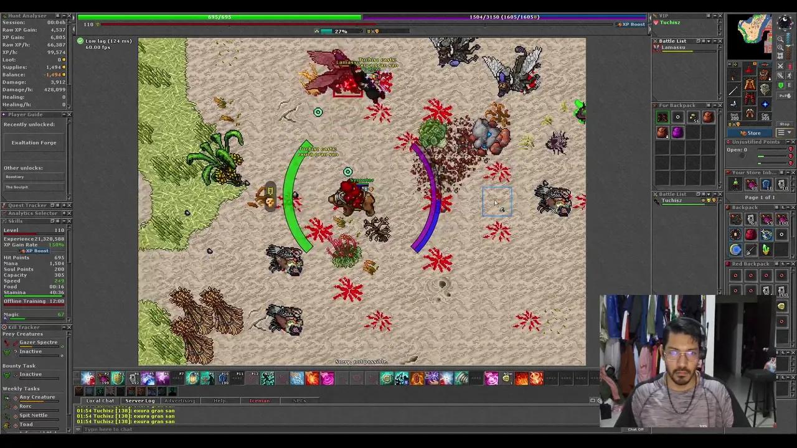The image size is (797, 448).
Task: Select Lamassu in the Battle List
Action: (x=684, y=48)
